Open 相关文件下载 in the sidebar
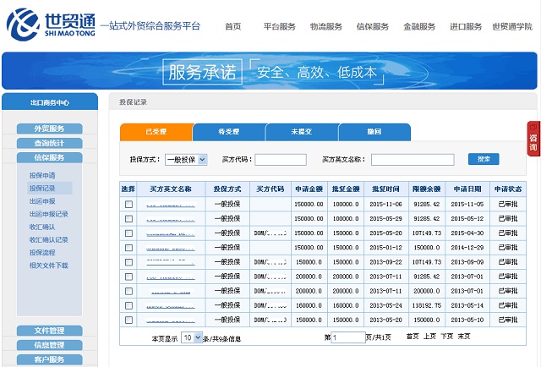The width and height of the screenshot is (541, 367). [49, 265]
